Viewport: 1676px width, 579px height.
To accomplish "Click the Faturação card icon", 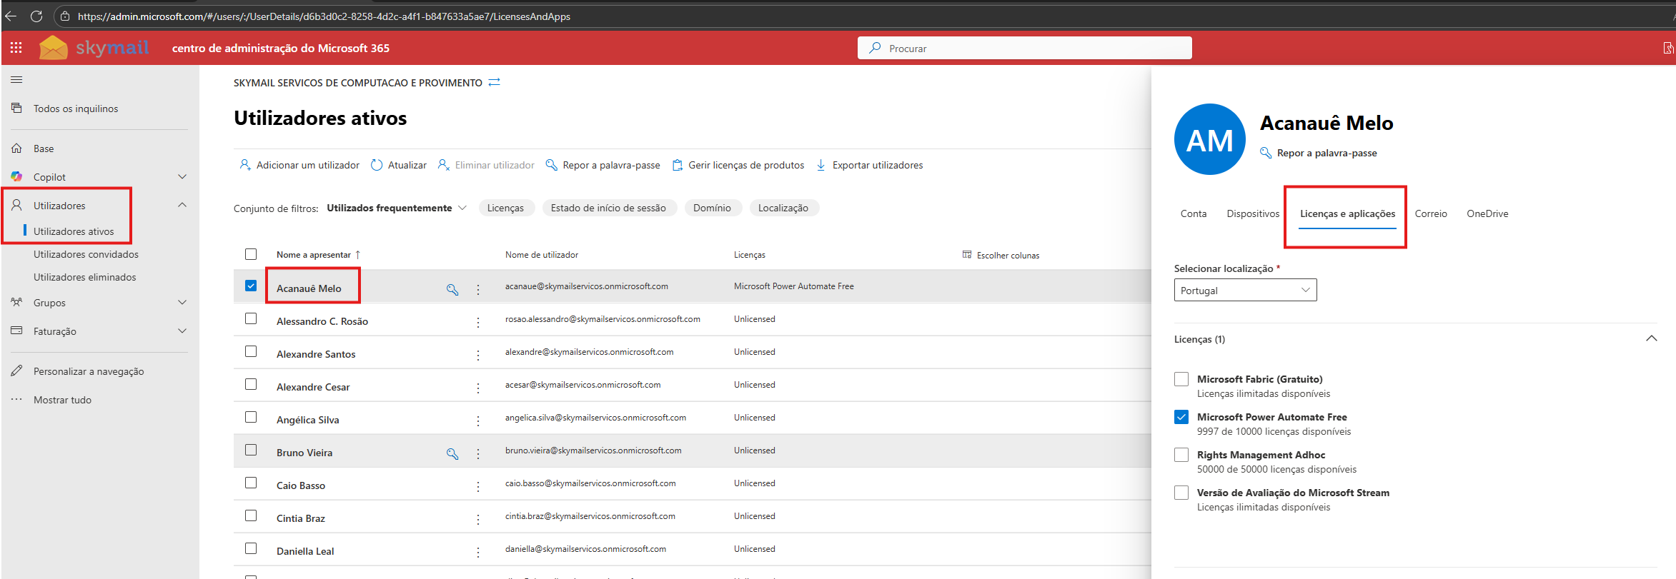I will click(16, 331).
